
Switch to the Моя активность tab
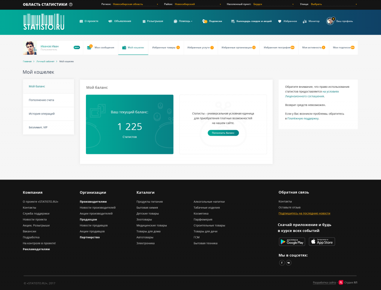pyautogui.click(x=314, y=48)
